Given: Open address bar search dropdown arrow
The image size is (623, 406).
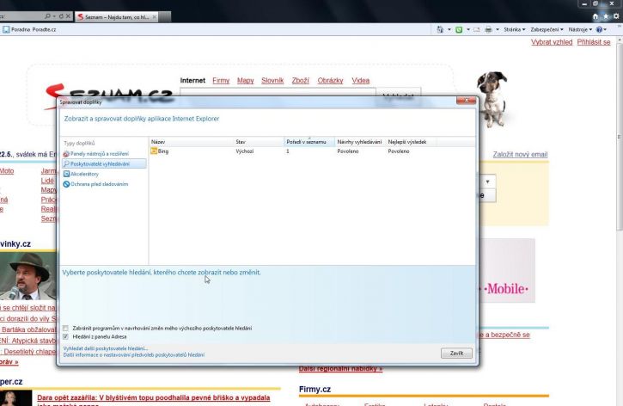Looking at the screenshot, I should (x=54, y=16).
